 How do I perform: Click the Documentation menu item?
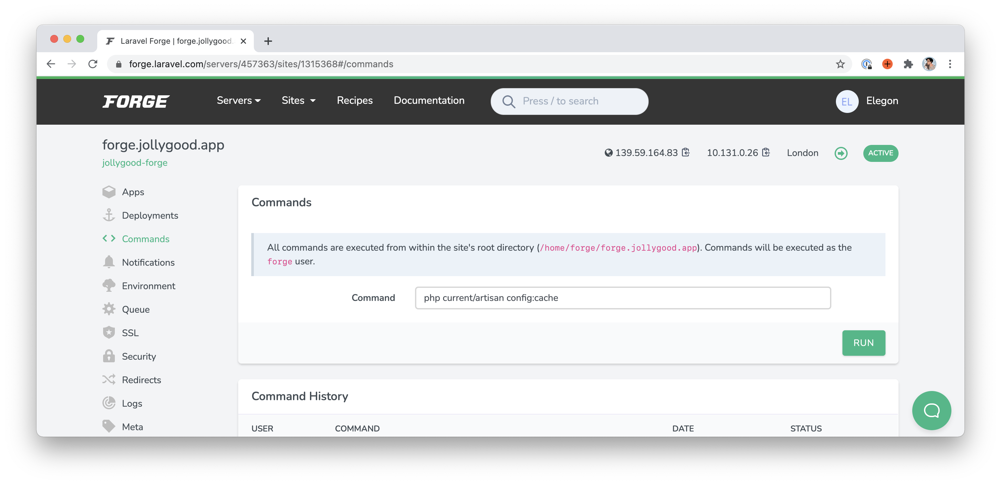click(428, 100)
